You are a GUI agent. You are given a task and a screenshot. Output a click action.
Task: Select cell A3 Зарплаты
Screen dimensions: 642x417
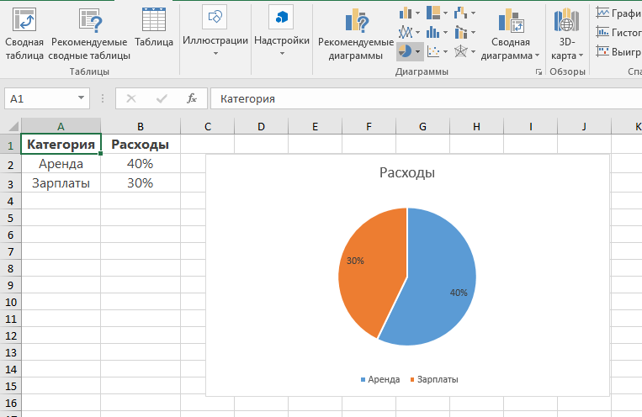click(61, 183)
